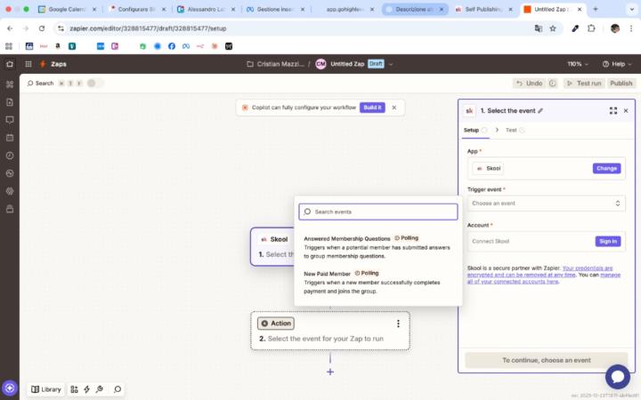Viewport: 641px width, 400px height.
Task: Click the Change app button
Action: 606,168
